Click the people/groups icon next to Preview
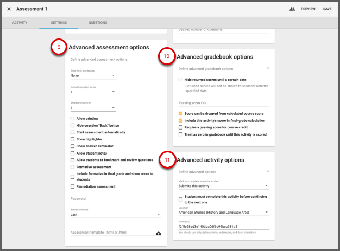The image size is (340, 251). click(x=292, y=9)
